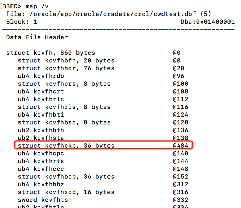Click the 'Block: 1' label
Image resolution: width=241 pixels, height=208 pixels.
pos(22,22)
